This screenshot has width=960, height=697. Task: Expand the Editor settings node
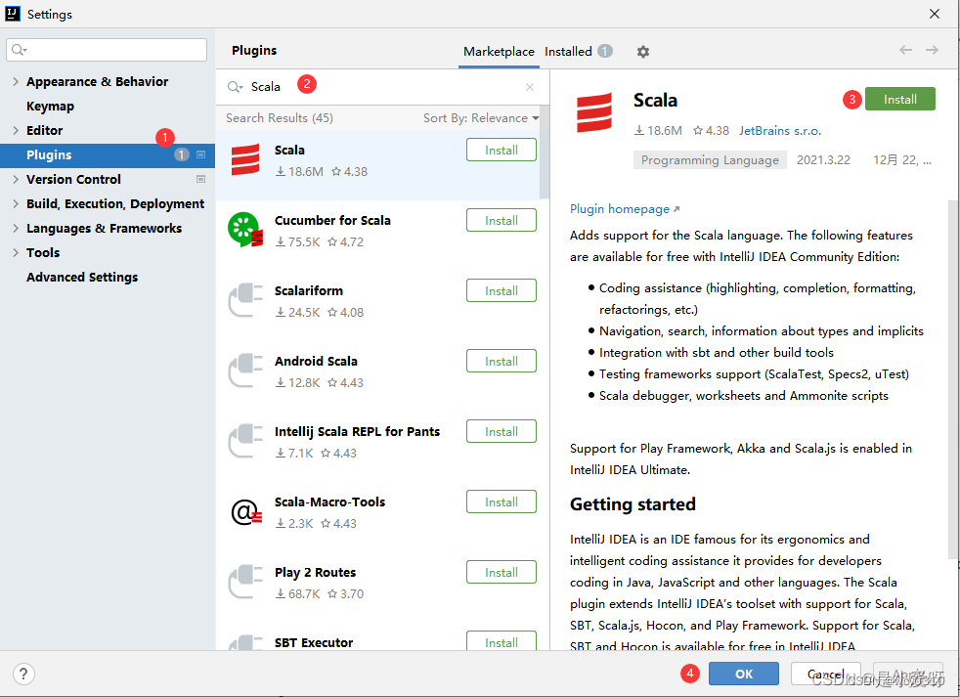tap(16, 130)
